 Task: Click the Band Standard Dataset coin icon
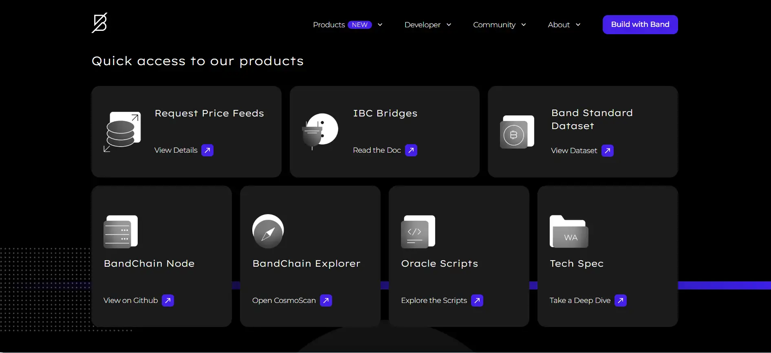point(517,132)
